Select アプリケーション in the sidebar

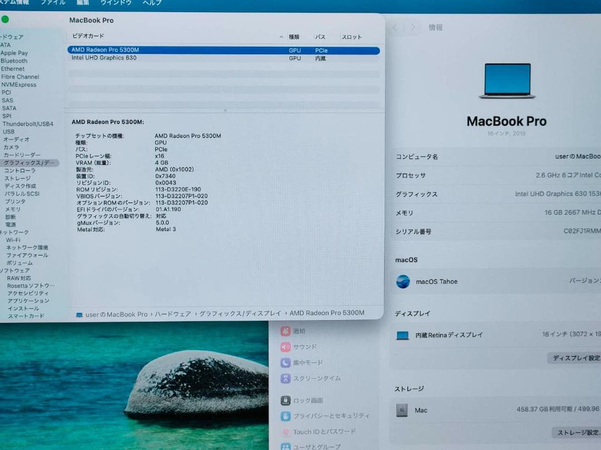[x=28, y=301]
